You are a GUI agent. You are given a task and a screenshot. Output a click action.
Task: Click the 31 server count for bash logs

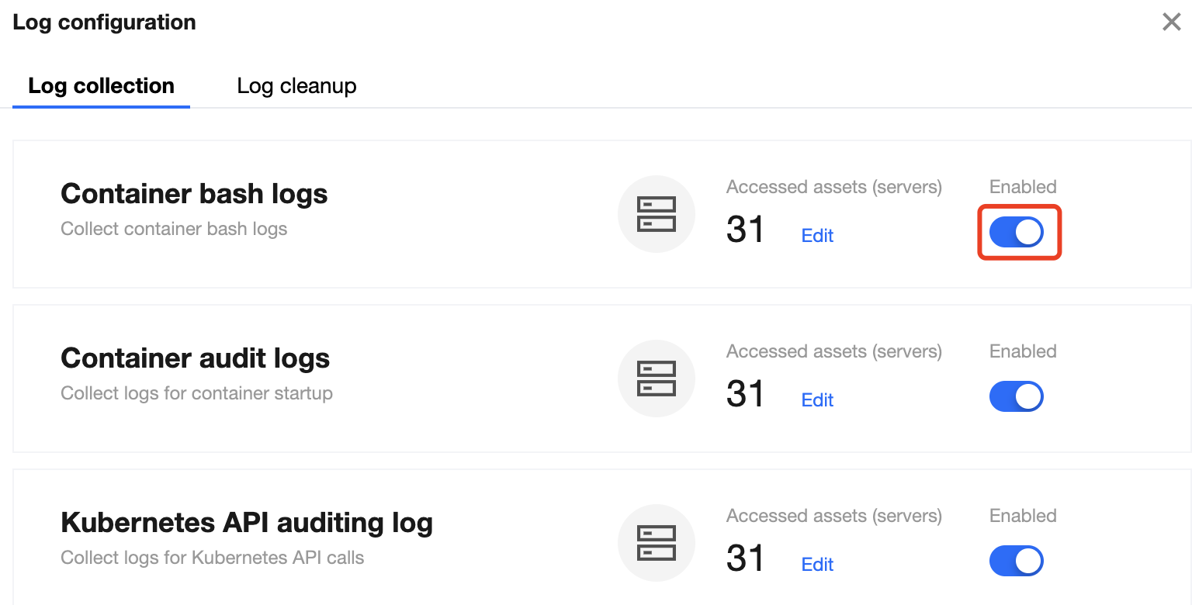click(745, 230)
